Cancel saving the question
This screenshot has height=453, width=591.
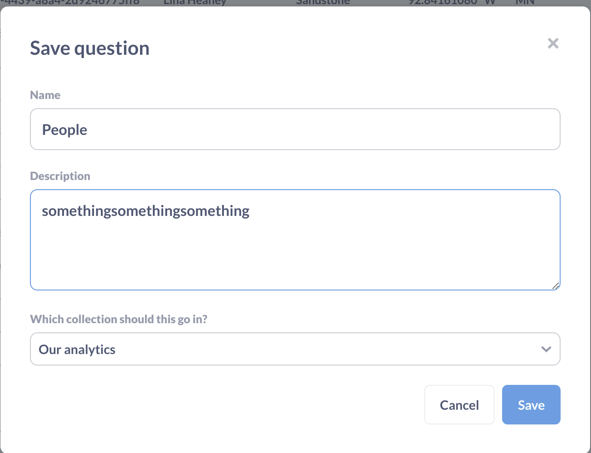[x=459, y=405]
